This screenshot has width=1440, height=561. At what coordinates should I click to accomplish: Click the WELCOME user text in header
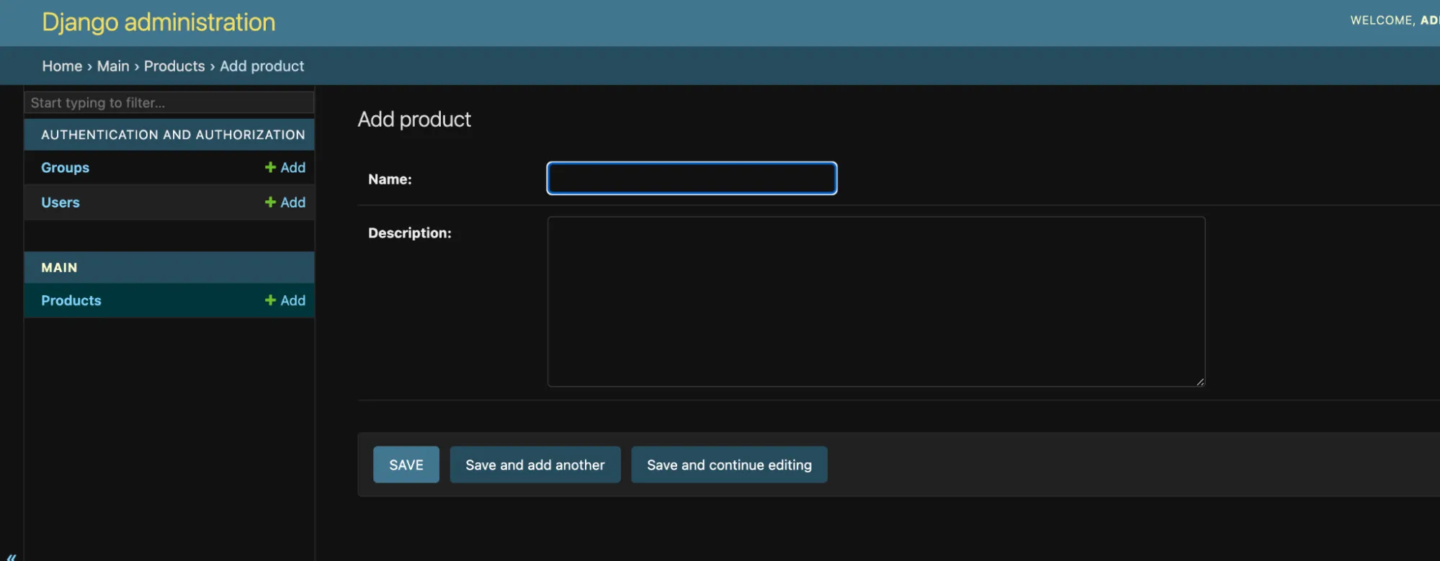coord(1395,20)
